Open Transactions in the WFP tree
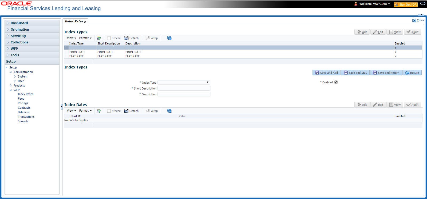The image size is (427, 199). 26,117
